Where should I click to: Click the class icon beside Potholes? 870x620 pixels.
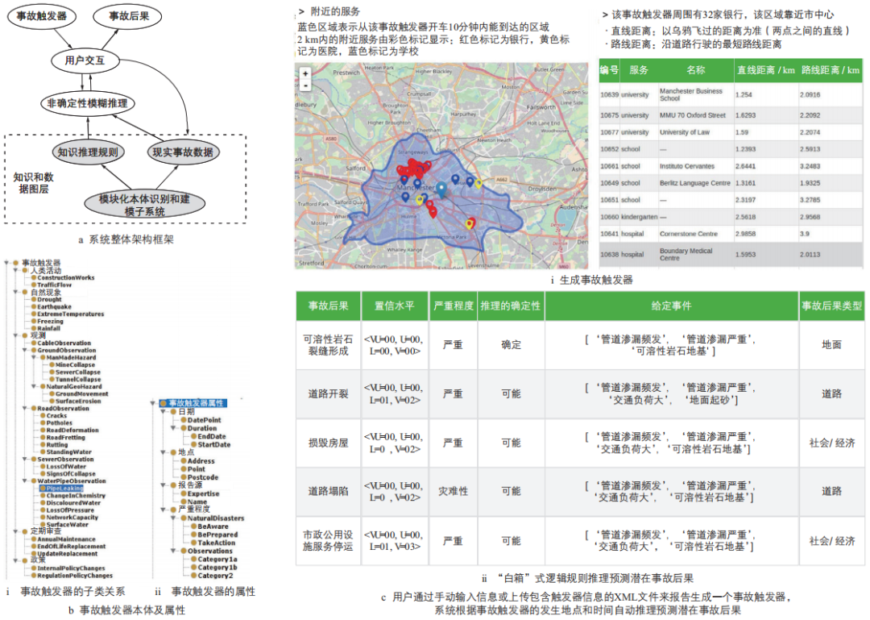(x=43, y=422)
